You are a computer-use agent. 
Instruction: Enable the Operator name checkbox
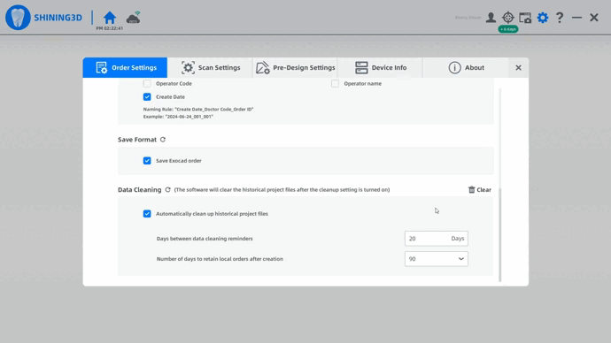[335, 83]
